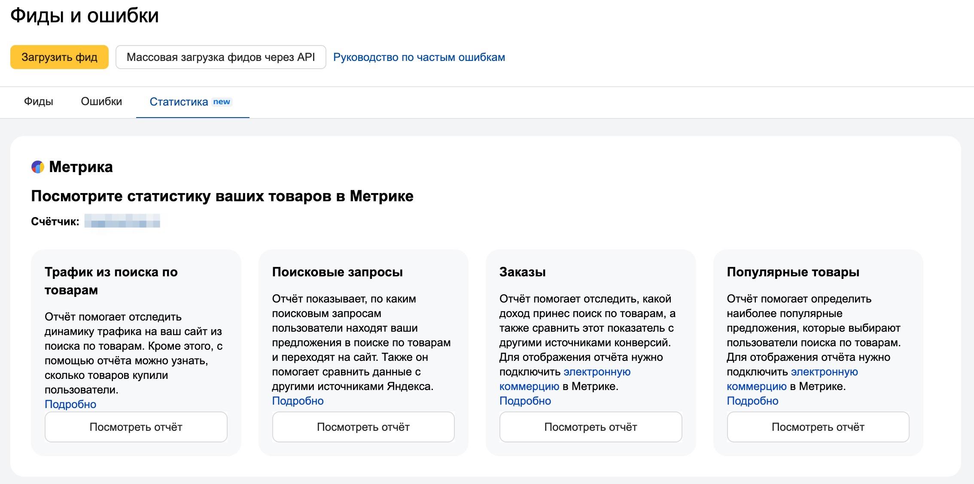The height and width of the screenshot is (484, 974).
Task: View report for Популярные товары
Action: coord(818,427)
